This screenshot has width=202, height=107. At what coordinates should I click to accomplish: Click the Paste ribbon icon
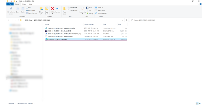point(23,10)
